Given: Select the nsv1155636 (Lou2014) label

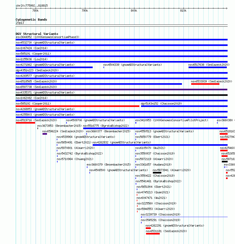Looking at the screenshot, I should tap(32, 59).
